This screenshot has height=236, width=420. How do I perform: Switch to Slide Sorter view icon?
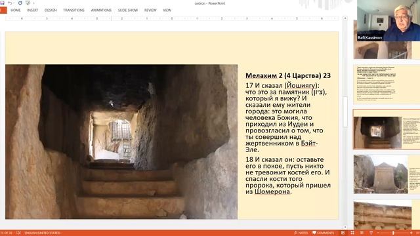click(352, 233)
